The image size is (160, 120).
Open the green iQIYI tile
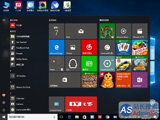89,64
